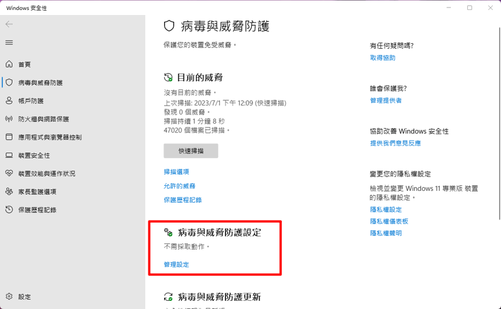The width and height of the screenshot is (501, 309).
Task: Open the hamburger navigation menu
Action: (9, 43)
